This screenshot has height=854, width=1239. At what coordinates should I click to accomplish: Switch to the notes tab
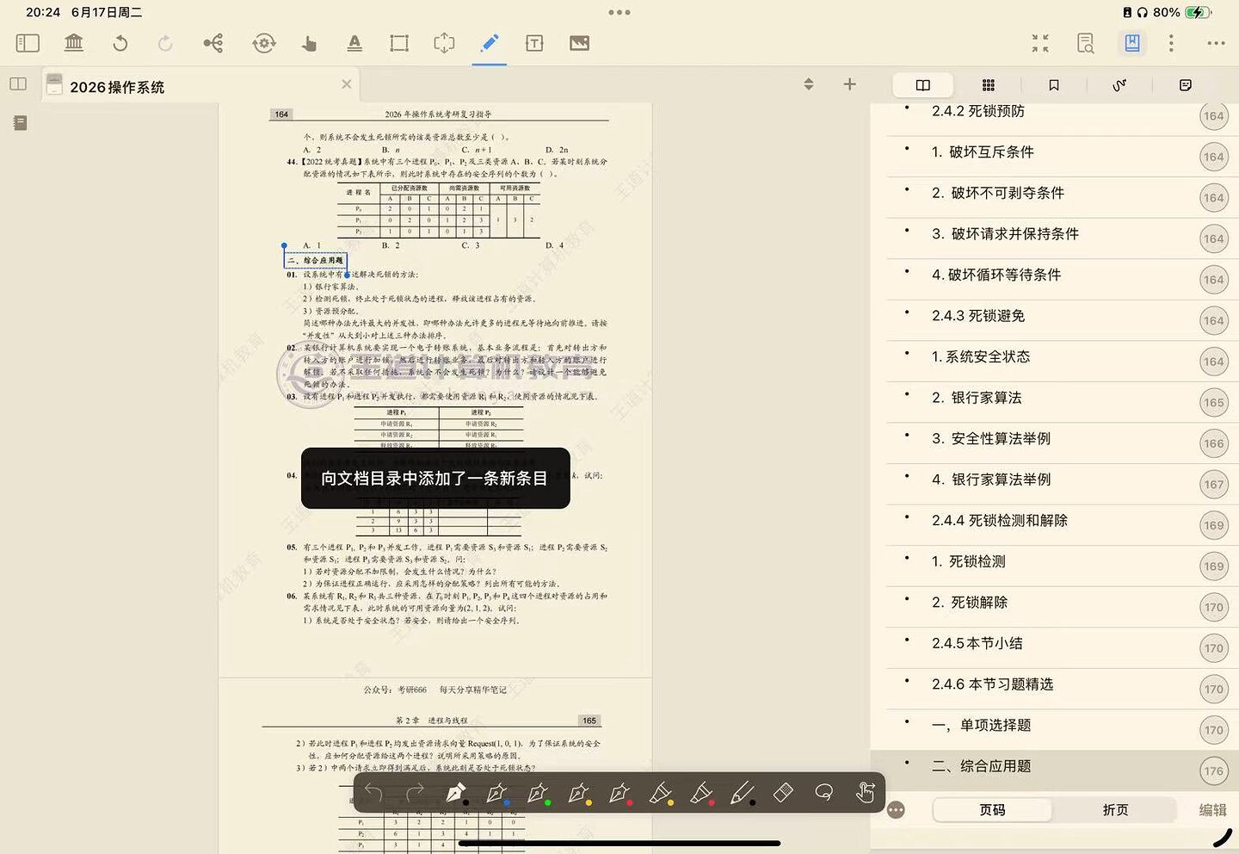1186,84
